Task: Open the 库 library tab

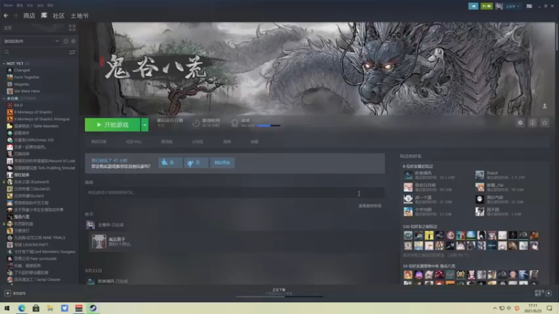Action: coord(44,15)
